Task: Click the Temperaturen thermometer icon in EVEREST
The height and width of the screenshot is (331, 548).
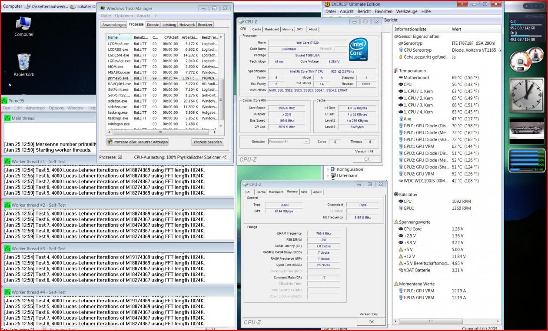Action: click(396, 71)
